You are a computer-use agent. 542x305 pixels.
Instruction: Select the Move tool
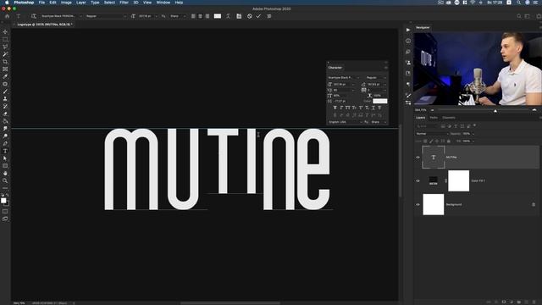[5, 32]
